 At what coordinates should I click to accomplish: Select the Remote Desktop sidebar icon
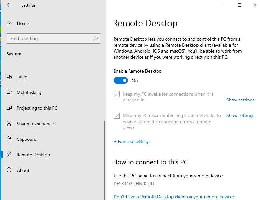point(9,154)
